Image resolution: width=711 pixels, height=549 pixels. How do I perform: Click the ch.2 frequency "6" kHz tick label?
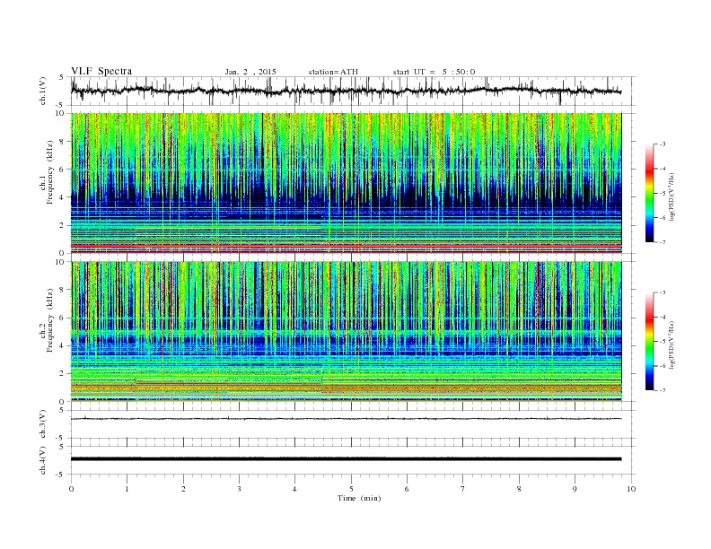[x=62, y=318]
